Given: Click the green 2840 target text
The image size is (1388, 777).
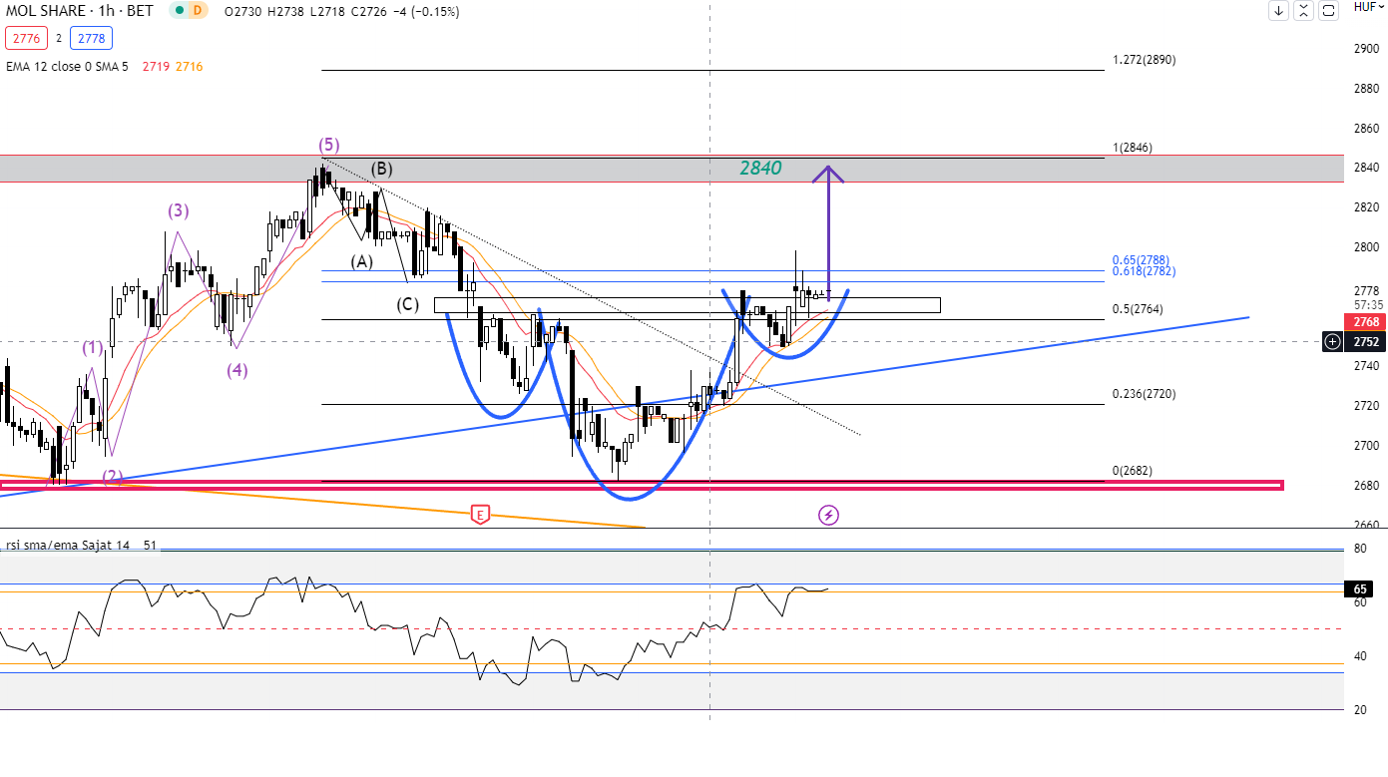Looking at the screenshot, I should 760,169.
